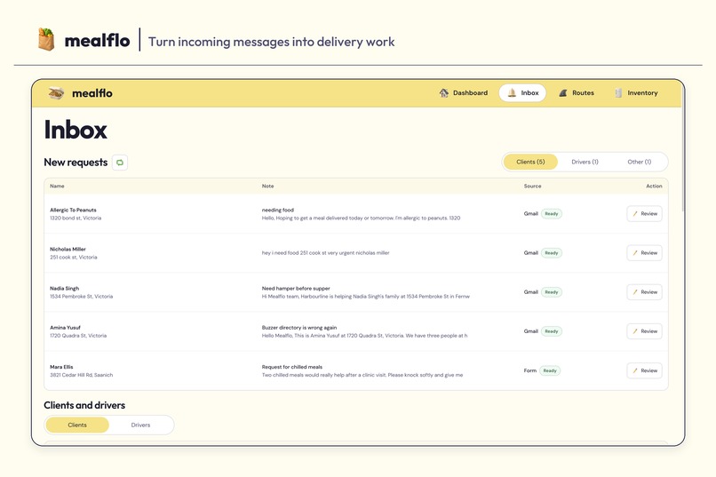
Task: Switch to the Other (1) requests tab
Action: (640, 162)
